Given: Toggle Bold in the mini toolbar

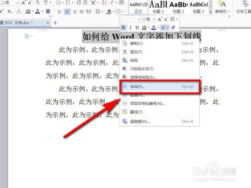Looking at the screenshot, I should (123, 28).
